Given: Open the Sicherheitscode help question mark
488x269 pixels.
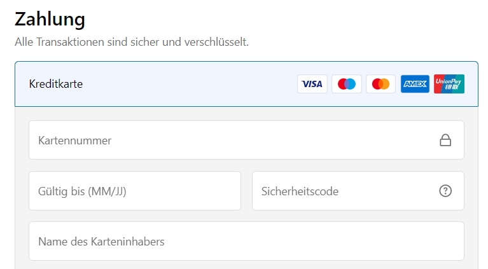Looking at the screenshot, I should tap(445, 191).
